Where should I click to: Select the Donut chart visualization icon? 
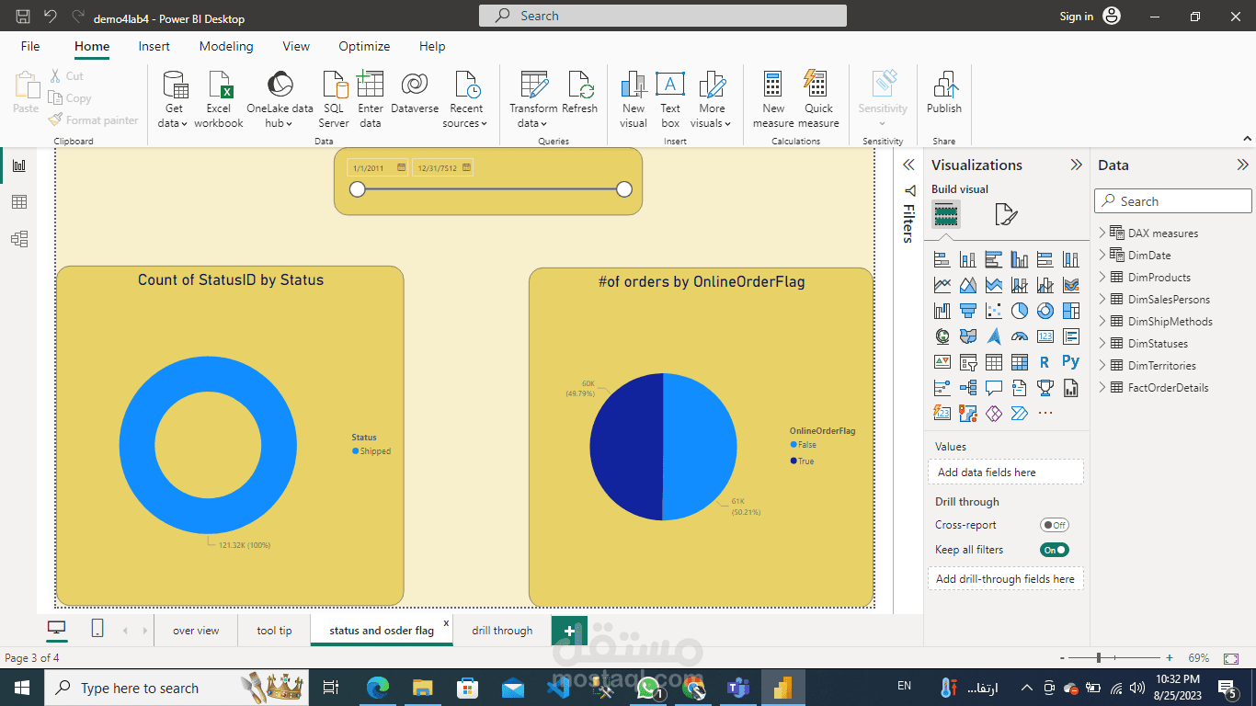click(1045, 311)
